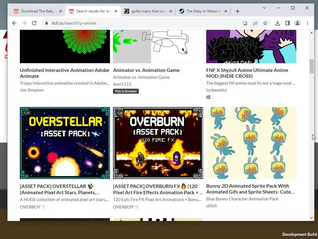This screenshot has height=239, width=318.
Task: Click 'Trippy interactive animation created in Adobe...' text
Action: click(x=65, y=83)
